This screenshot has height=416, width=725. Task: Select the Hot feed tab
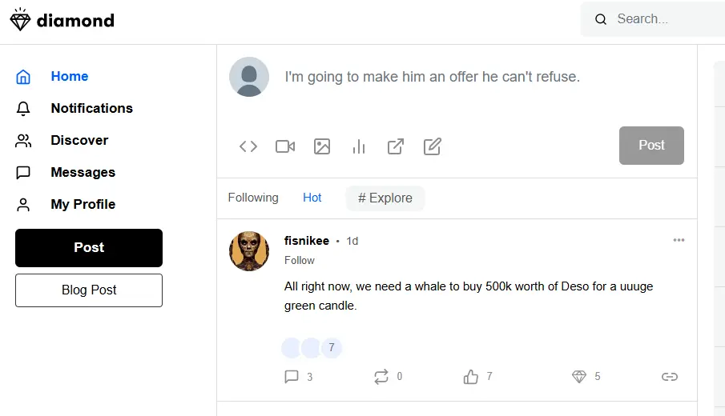point(312,198)
